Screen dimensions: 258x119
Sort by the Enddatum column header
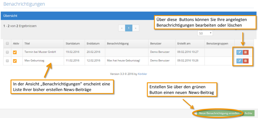point(93,44)
